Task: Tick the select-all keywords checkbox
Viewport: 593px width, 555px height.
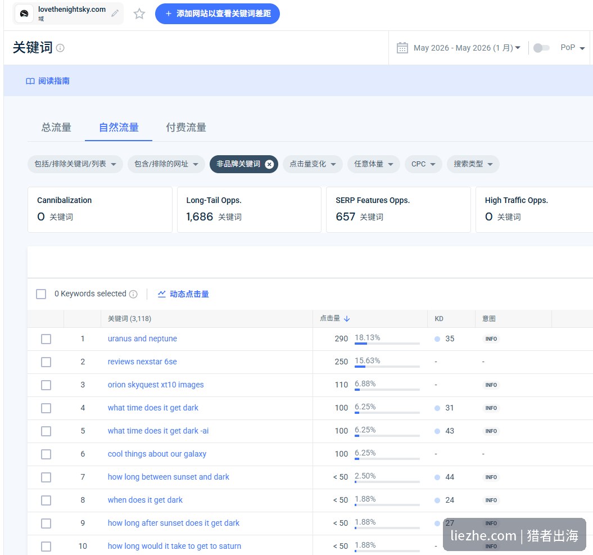Action: tap(41, 294)
